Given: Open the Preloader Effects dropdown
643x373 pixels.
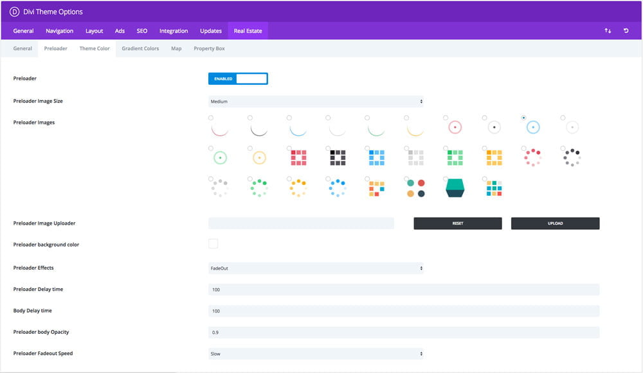Looking at the screenshot, I should pyautogui.click(x=316, y=268).
